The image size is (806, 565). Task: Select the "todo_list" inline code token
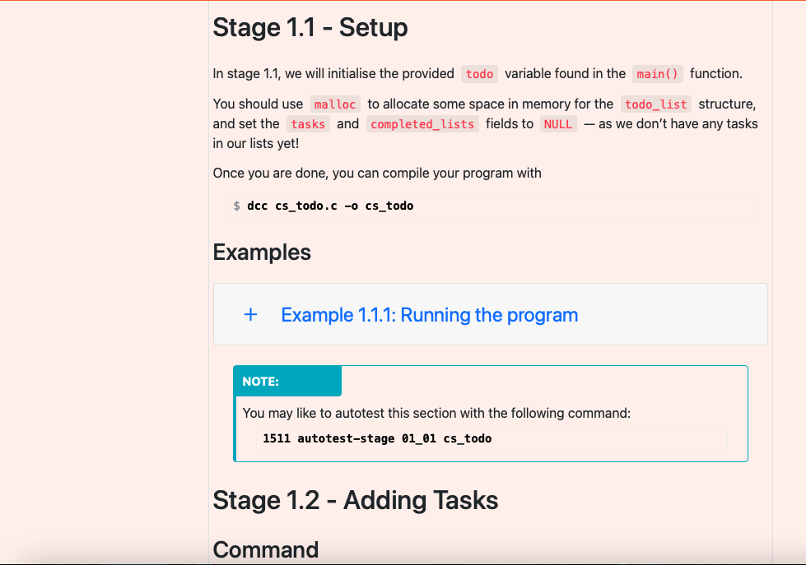click(x=655, y=104)
